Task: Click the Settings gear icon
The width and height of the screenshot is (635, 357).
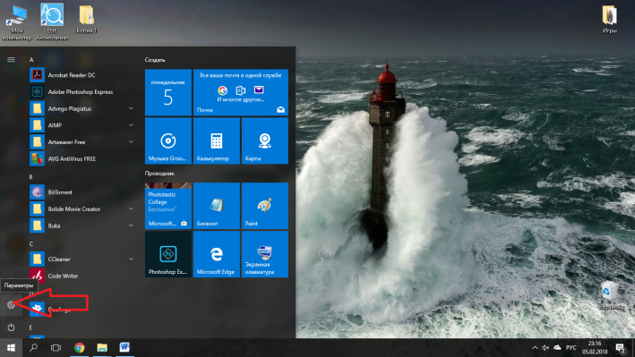Action: click(11, 305)
